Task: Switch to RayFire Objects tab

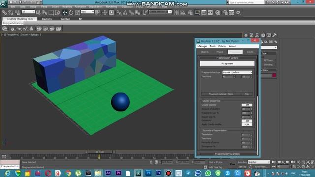Action: coord(205,52)
